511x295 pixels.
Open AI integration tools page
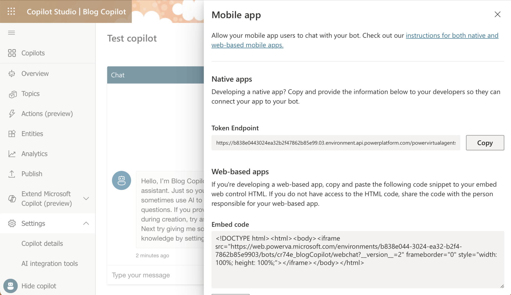point(50,263)
